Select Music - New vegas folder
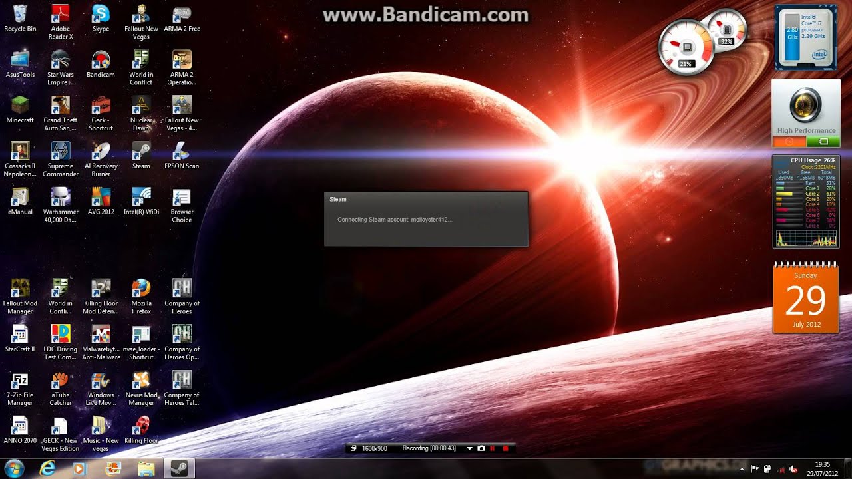Screen dimensions: 852x479 [x=101, y=434]
